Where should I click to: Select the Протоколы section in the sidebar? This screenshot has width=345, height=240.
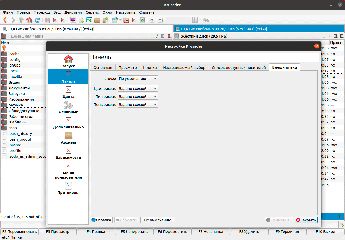pyautogui.click(x=68, y=188)
